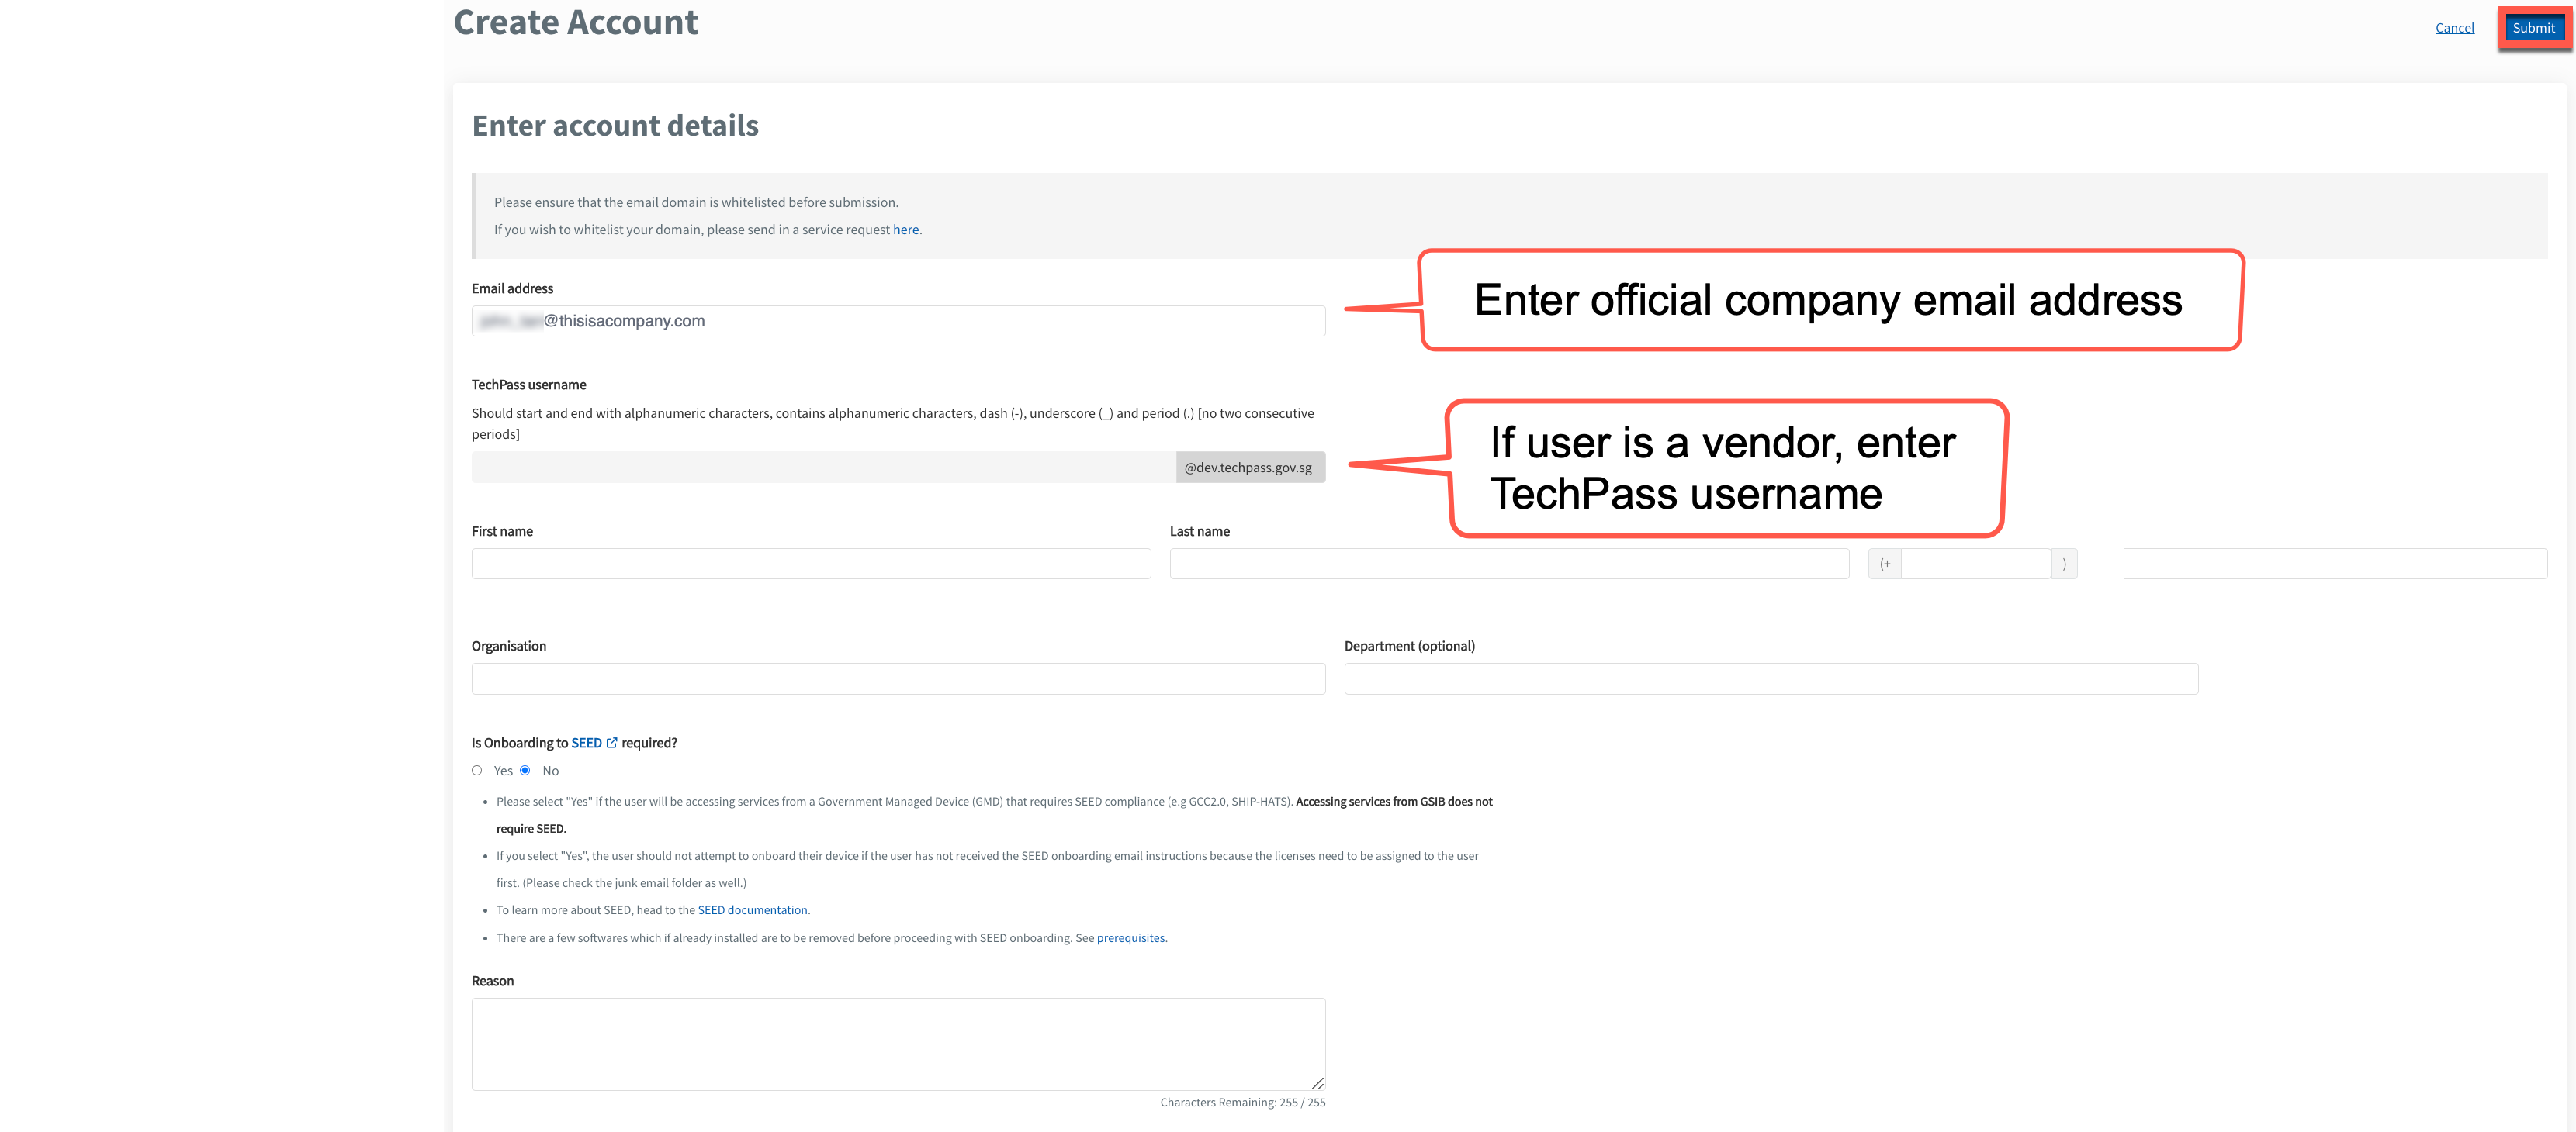Click the 'Enter account details' heading
The height and width of the screenshot is (1132, 2576).
pyautogui.click(x=615, y=126)
